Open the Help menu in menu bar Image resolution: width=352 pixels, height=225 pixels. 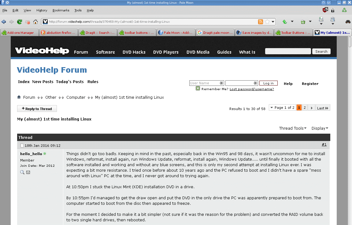[x=90, y=10]
